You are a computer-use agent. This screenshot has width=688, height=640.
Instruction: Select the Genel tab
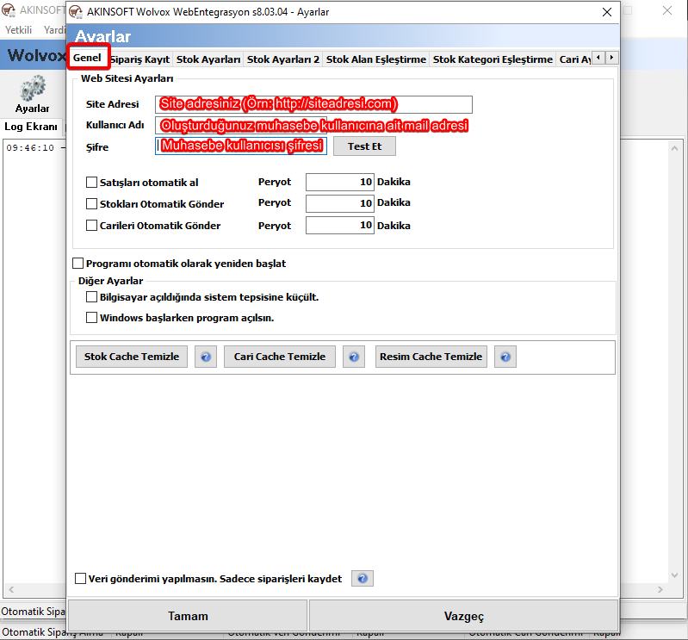click(87, 58)
